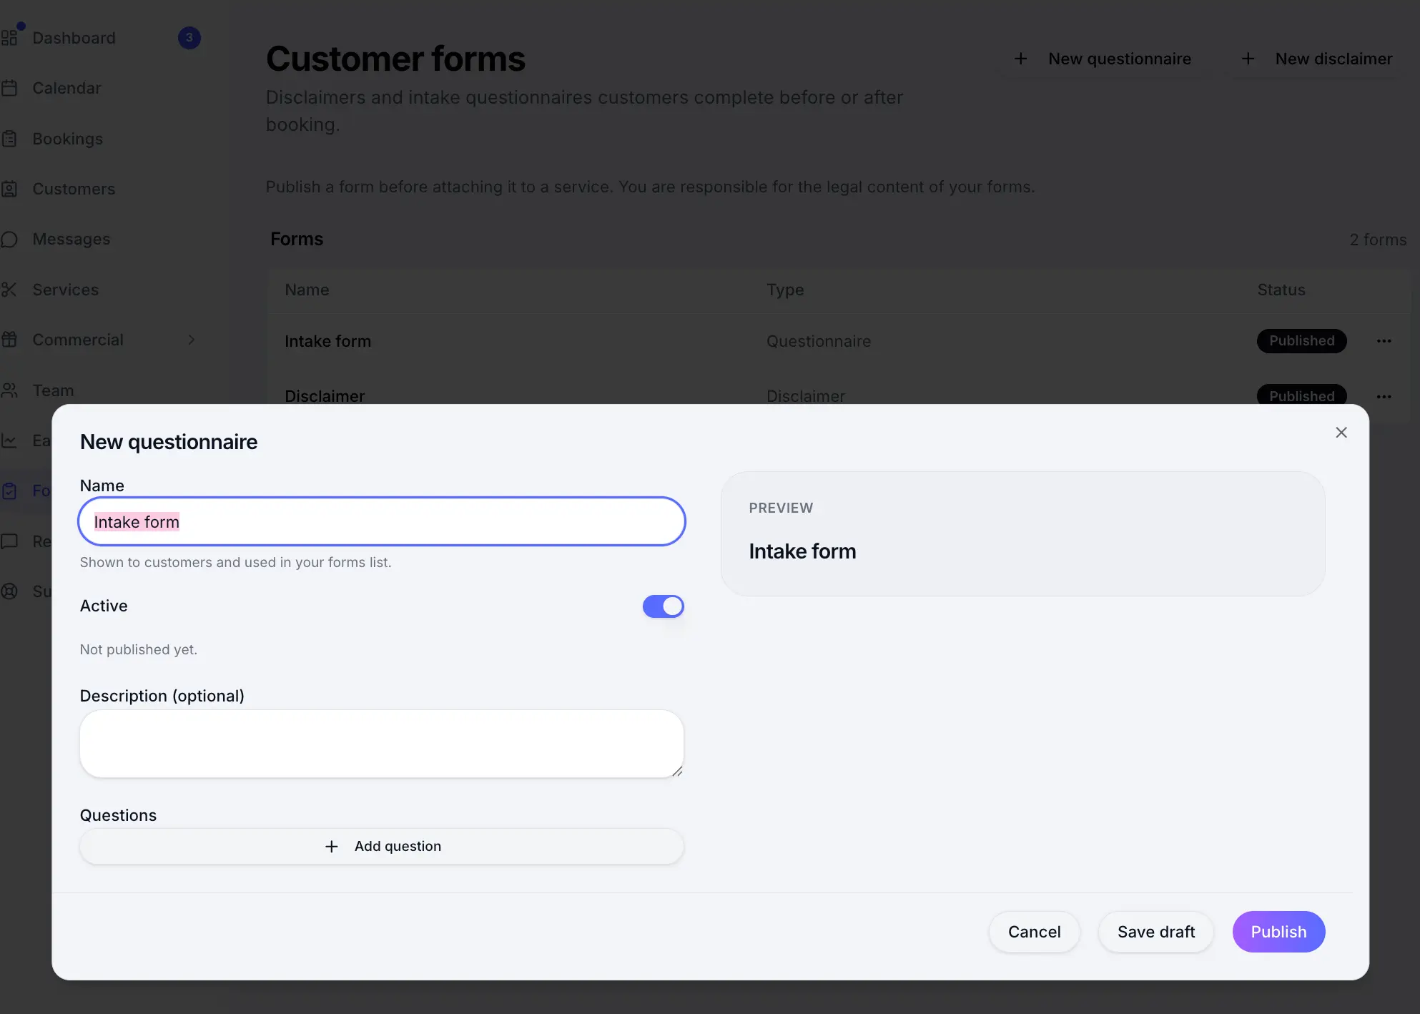Click the support lifebuoy icon in sidebar
Screen dimensions: 1420x1014
point(9,591)
